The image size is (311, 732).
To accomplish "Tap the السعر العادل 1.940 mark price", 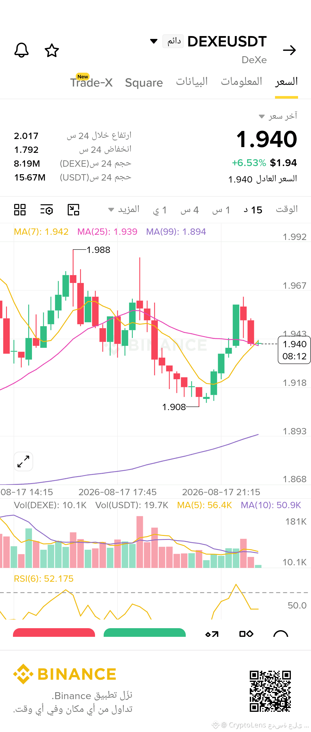I will pyautogui.click(x=263, y=179).
